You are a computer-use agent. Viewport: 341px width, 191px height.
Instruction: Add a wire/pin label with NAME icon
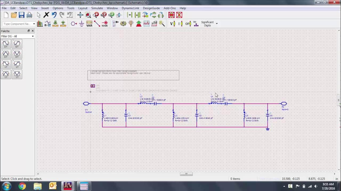pos(105,24)
